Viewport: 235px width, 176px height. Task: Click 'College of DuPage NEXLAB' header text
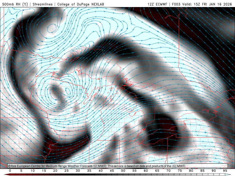click(80, 4)
